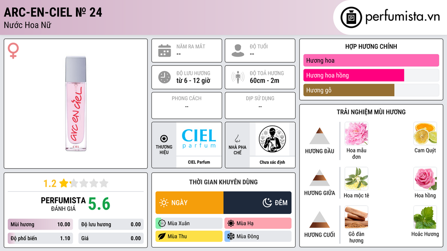
Task: Select the Ngày daytime bar
Action: 189,203
